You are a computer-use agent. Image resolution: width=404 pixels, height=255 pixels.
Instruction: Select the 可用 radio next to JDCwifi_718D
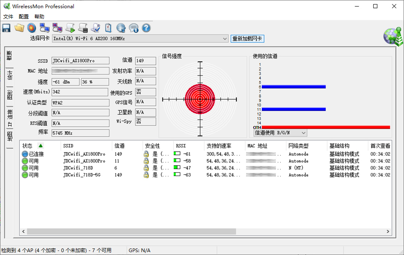click(x=24, y=168)
